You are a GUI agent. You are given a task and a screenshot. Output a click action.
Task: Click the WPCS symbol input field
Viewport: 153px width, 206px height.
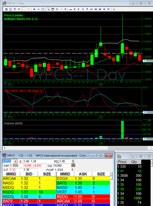tap(7, 161)
